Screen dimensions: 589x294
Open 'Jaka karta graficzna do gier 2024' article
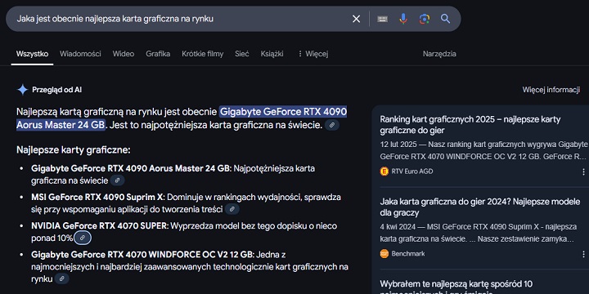click(x=479, y=207)
